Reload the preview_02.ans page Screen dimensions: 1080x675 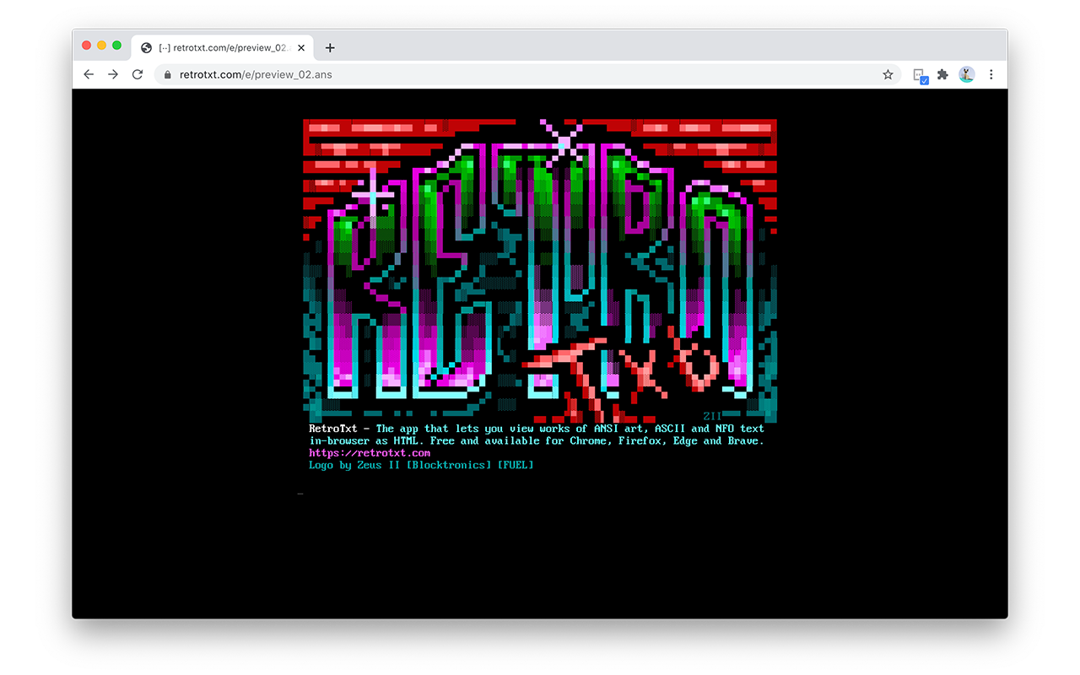point(137,74)
